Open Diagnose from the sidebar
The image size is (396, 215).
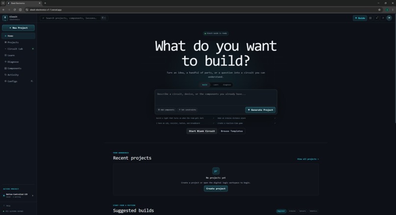click(19, 62)
